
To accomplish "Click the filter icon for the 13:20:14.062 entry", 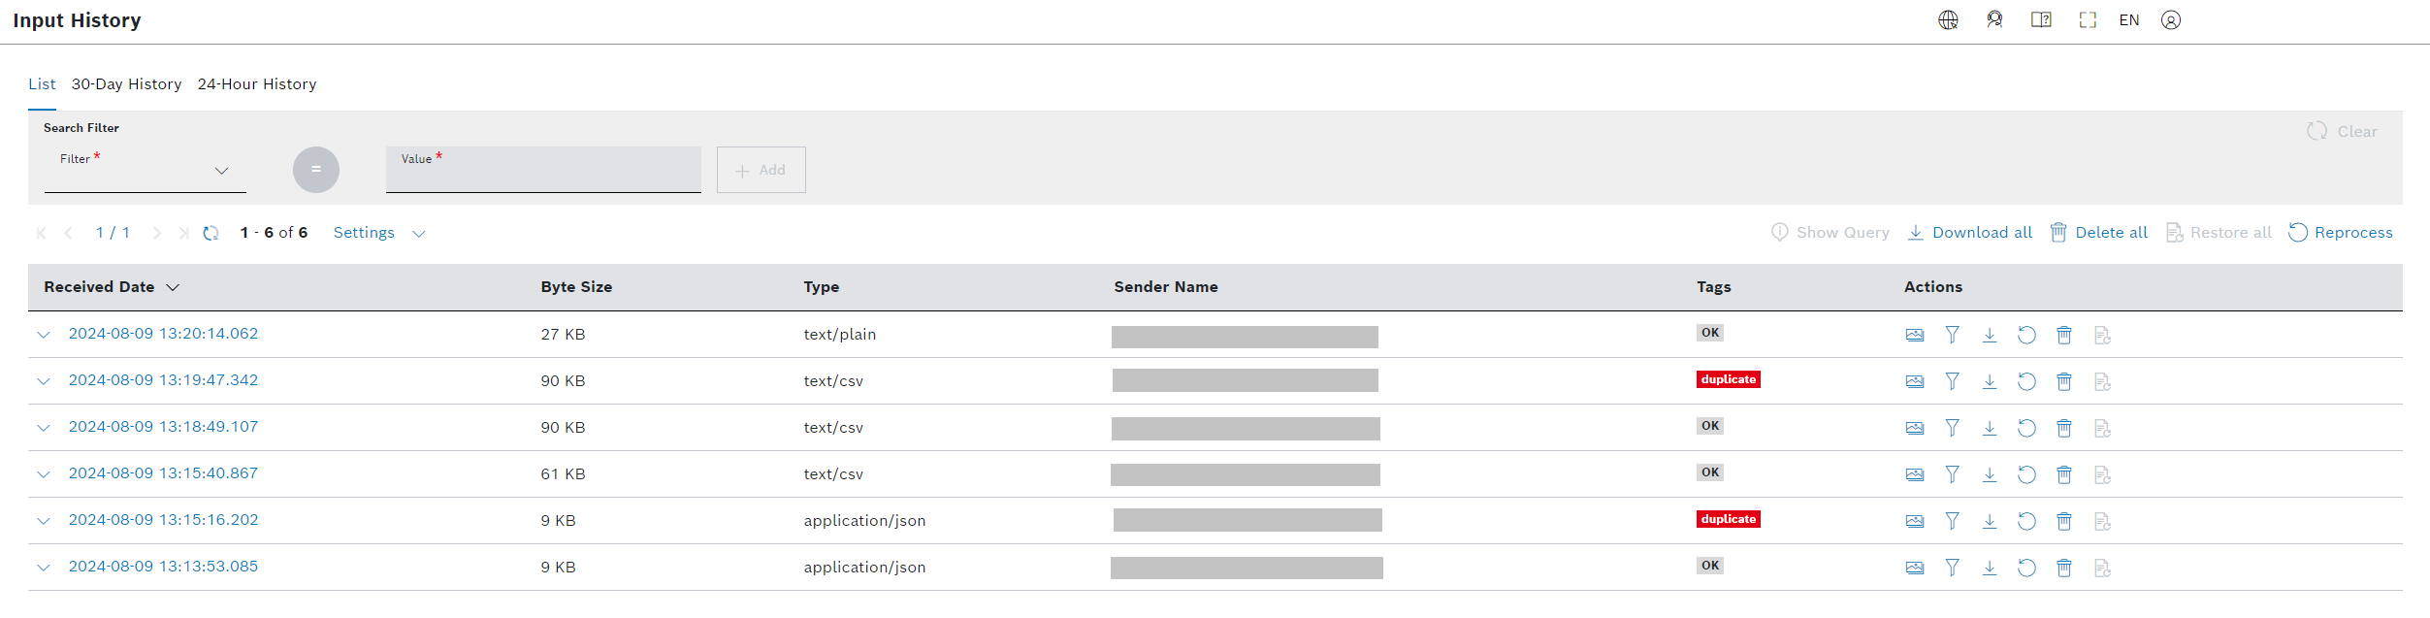I will [x=1952, y=335].
